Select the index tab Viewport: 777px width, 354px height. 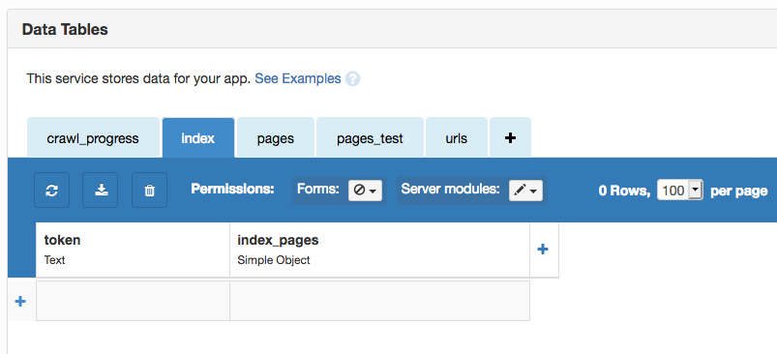click(x=198, y=137)
